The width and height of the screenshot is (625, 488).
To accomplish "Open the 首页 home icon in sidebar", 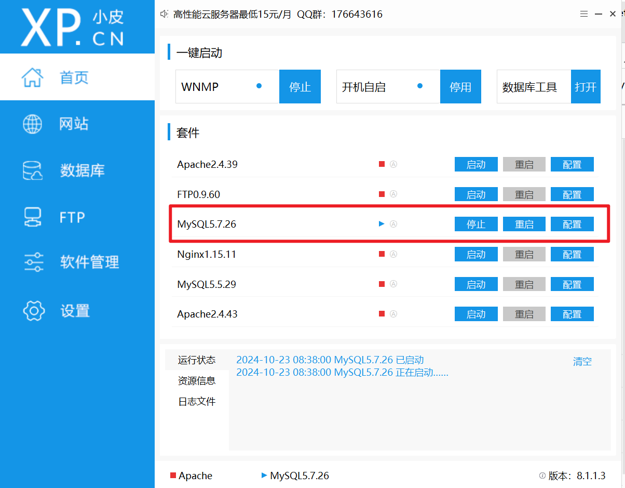I will [x=33, y=77].
